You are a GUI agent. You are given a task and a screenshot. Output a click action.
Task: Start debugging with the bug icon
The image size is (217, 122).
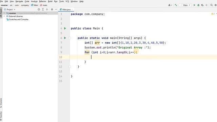point(198,5)
